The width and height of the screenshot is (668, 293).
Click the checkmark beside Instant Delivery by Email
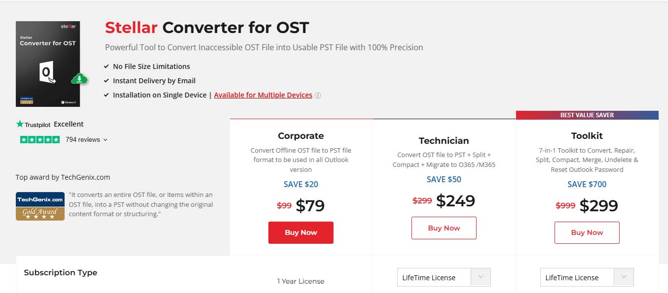coord(106,80)
